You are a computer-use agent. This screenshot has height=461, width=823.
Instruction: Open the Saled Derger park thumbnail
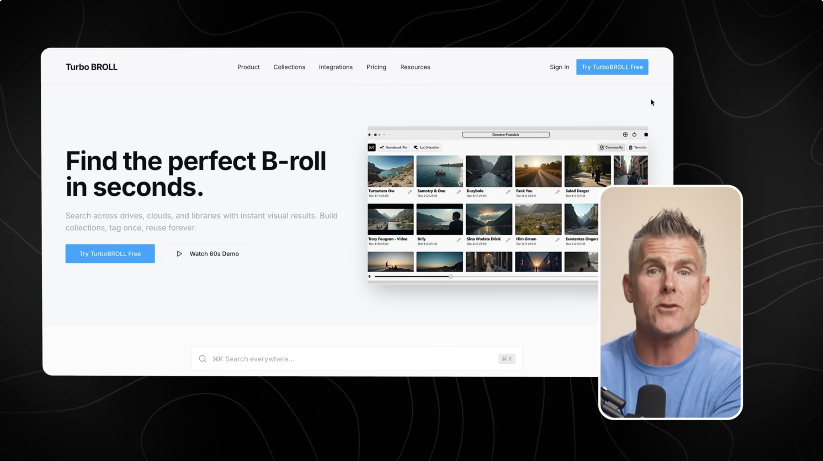pyautogui.click(x=588, y=171)
